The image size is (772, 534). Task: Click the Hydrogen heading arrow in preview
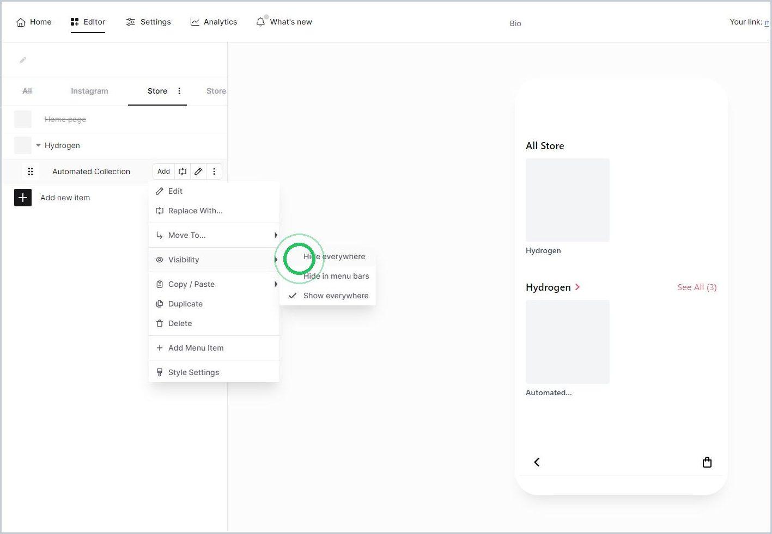[578, 287]
